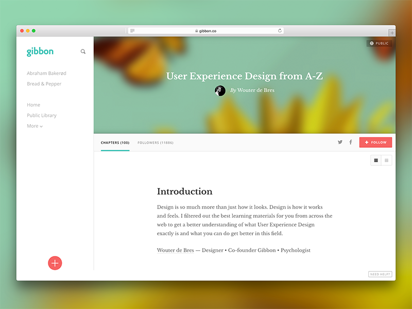The height and width of the screenshot is (309, 412).
Task: Expand the More menu in sidebar
Action: pyautogui.click(x=35, y=126)
